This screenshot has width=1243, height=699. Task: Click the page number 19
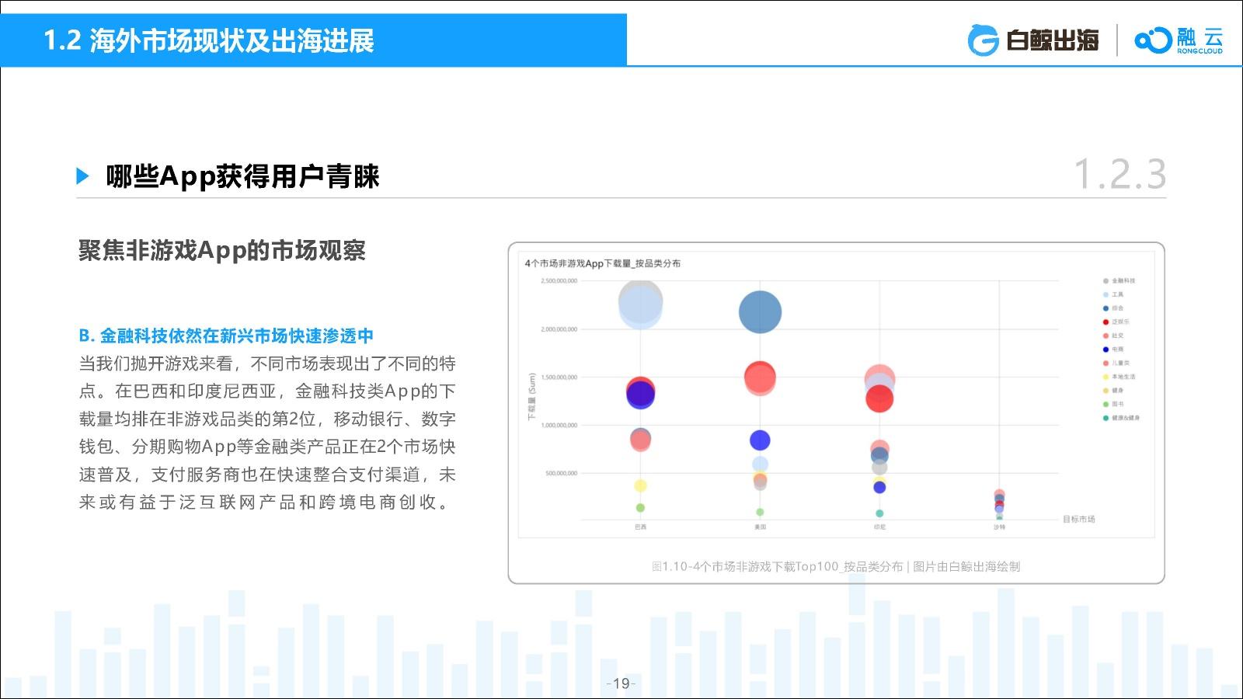pyautogui.click(x=621, y=683)
